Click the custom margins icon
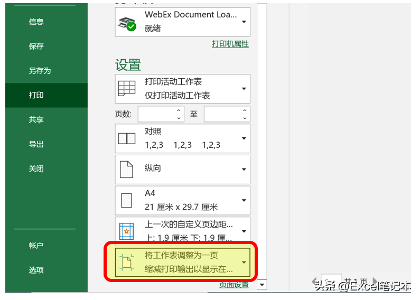The image size is (420, 300). click(126, 231)
